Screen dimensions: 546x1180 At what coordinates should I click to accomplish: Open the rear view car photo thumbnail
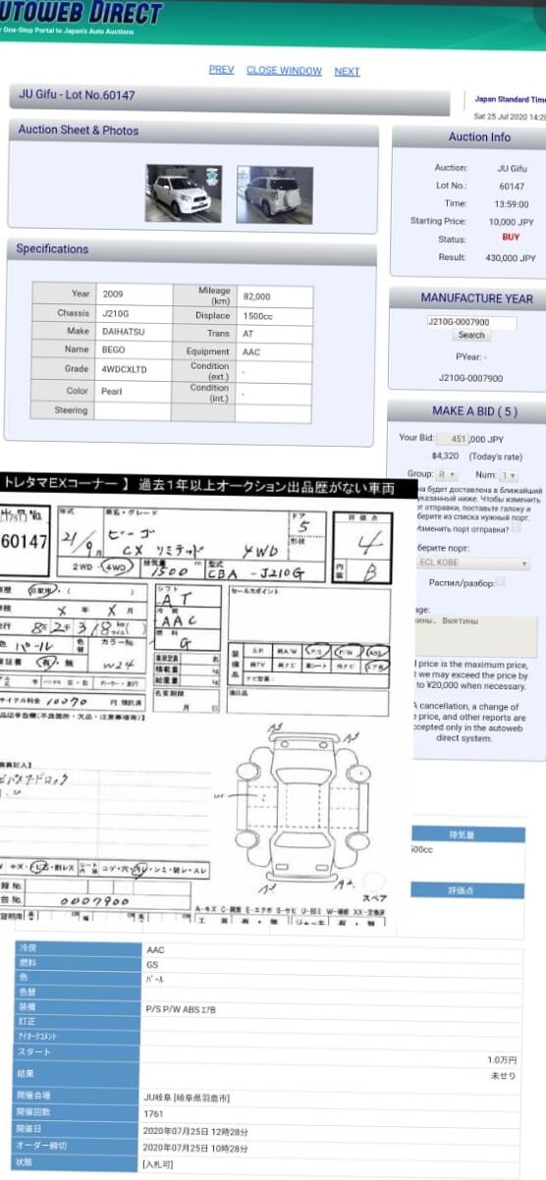[274, 193]
